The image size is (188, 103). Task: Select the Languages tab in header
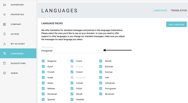coord(160,10)
